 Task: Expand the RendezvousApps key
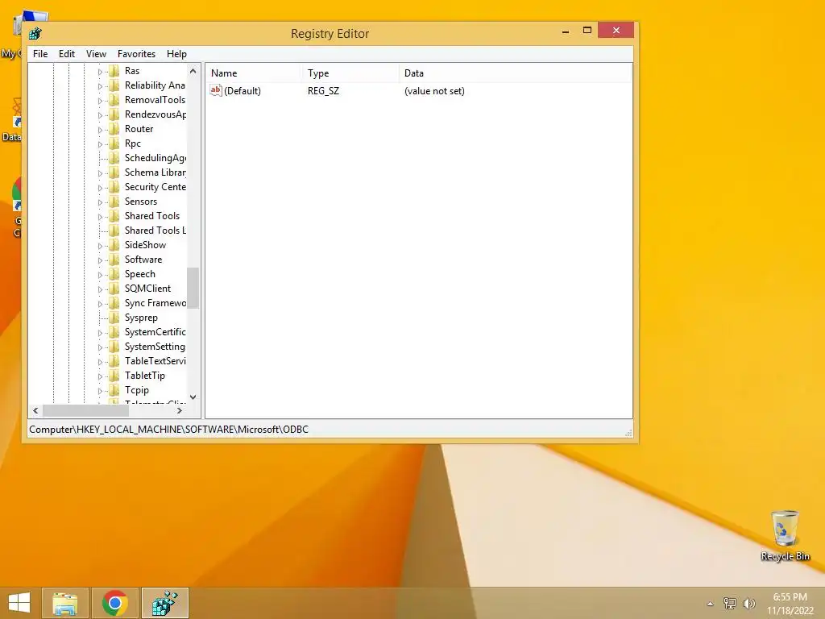tap(100, 115)
